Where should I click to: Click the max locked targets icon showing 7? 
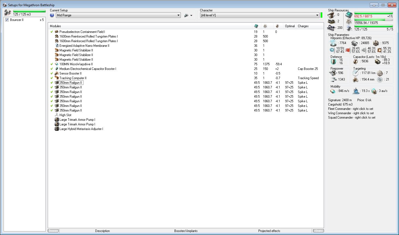pos(380,73)
